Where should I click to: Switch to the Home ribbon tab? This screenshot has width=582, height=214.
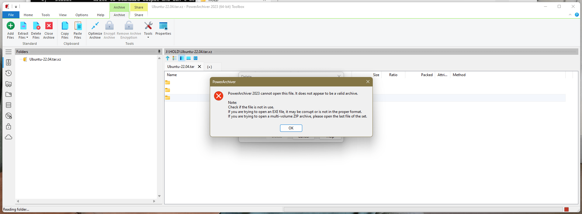tap(28, 15)
